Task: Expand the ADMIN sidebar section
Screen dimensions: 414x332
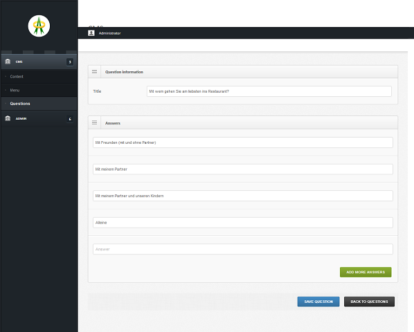Action: [x=39, y=119]
